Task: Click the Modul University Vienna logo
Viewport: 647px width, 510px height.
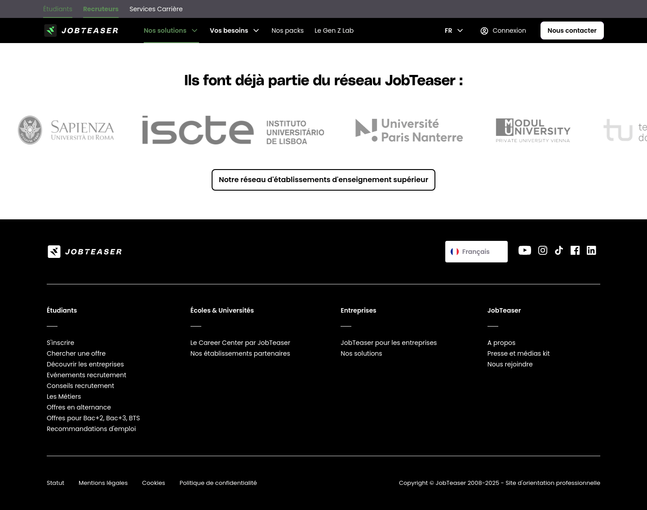Action: click(x=533, y=131)
